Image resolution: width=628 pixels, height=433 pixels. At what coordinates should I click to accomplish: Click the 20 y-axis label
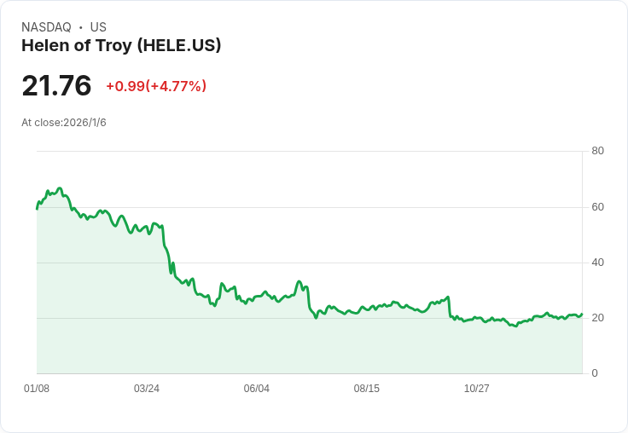pyautogui.click(x=597, y=318)
